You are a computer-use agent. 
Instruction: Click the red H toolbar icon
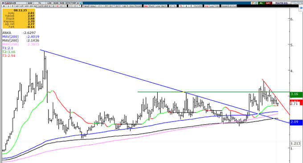57,6
